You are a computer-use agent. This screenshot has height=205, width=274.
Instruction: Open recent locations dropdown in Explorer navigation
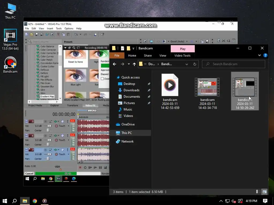(x=129, y=64)
